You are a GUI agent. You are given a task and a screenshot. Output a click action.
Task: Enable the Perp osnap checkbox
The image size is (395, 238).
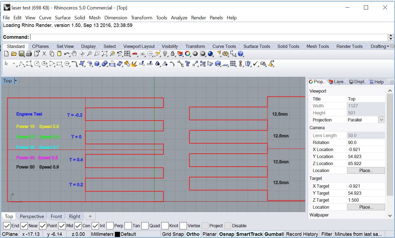tap(110, 226)
